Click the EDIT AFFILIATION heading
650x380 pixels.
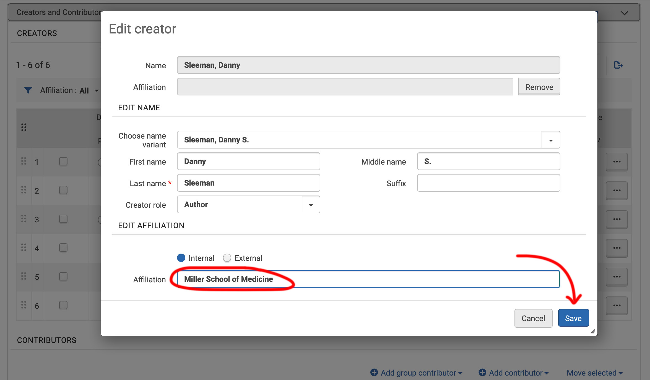pyautogui.click(x=151, y=225)
